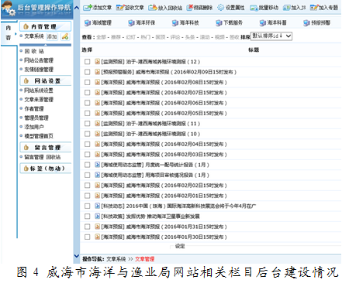Image resolution: width=349 pixels, height=290 pixels.
Task: Click the 放入回收站 toolbar icon
Action: point(153,8)
